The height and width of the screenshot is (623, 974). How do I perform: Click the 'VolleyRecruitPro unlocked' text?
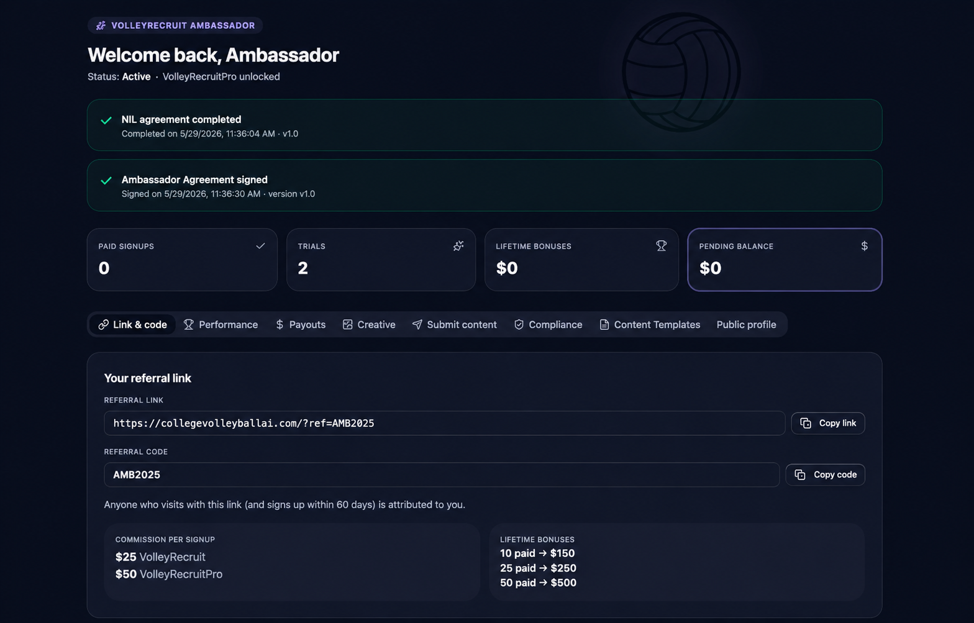[221, 76]
